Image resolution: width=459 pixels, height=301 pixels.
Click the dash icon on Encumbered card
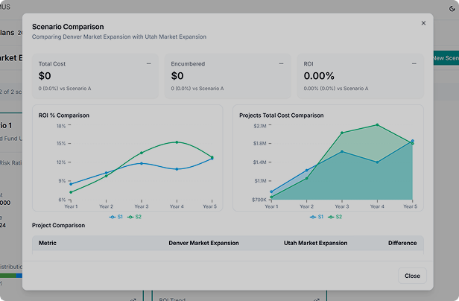tap(282, 63)
